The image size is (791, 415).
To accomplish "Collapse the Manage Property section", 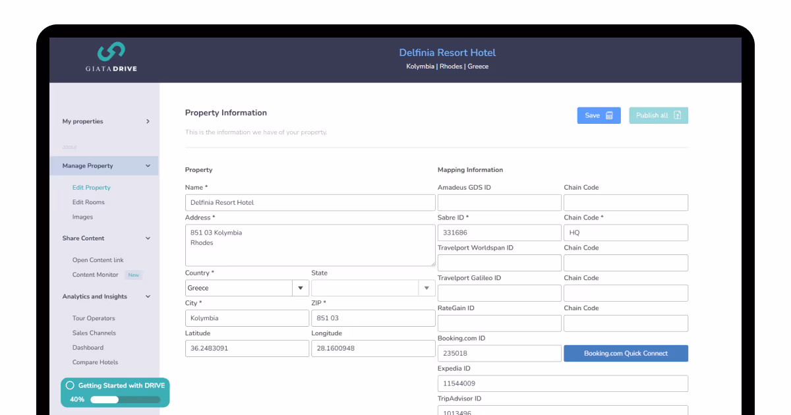I will pos(104,166).
